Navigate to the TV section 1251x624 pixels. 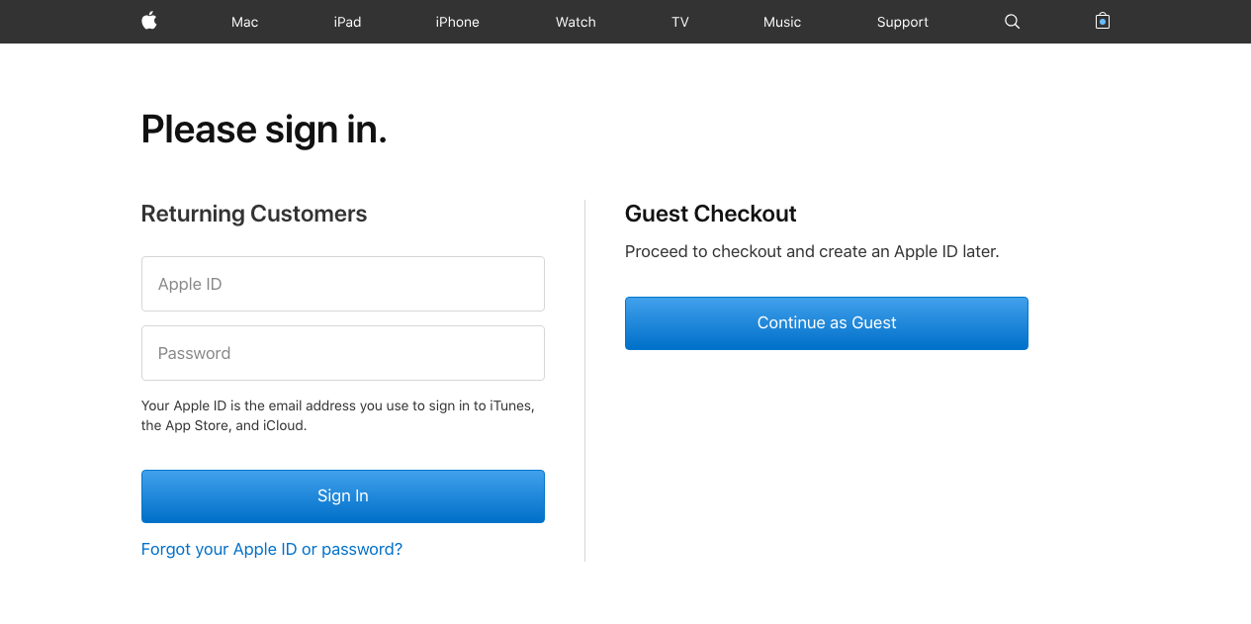coord(680,22)
